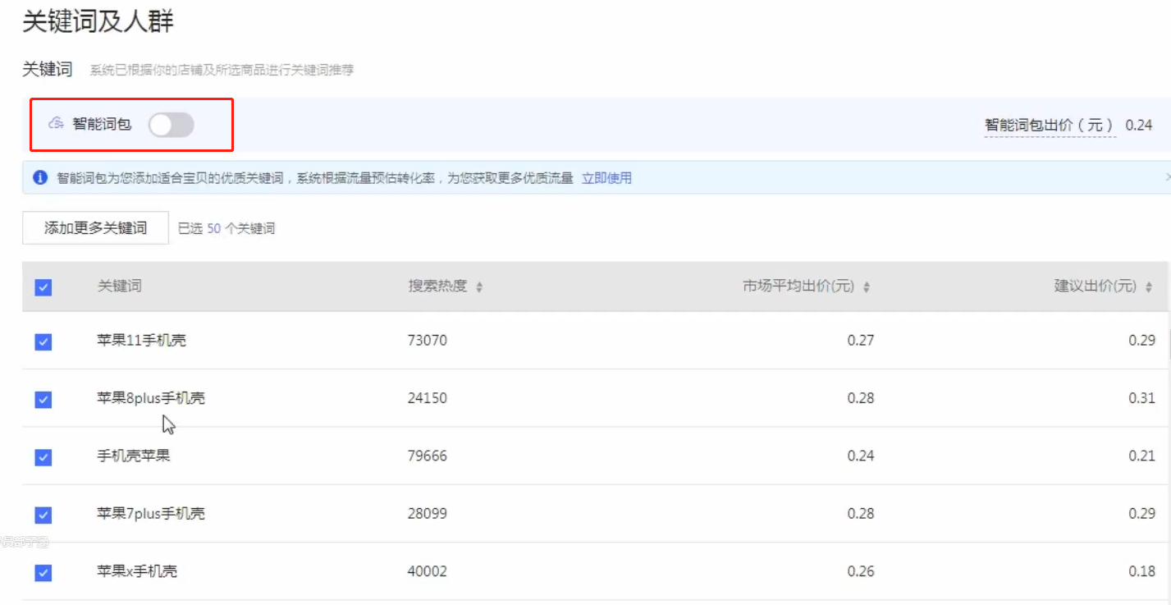
Task: Click search heat value 28099
Action: pos(428,514)
